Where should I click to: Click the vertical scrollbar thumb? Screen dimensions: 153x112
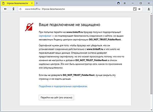pyautogui.click(x=151, y=55)
